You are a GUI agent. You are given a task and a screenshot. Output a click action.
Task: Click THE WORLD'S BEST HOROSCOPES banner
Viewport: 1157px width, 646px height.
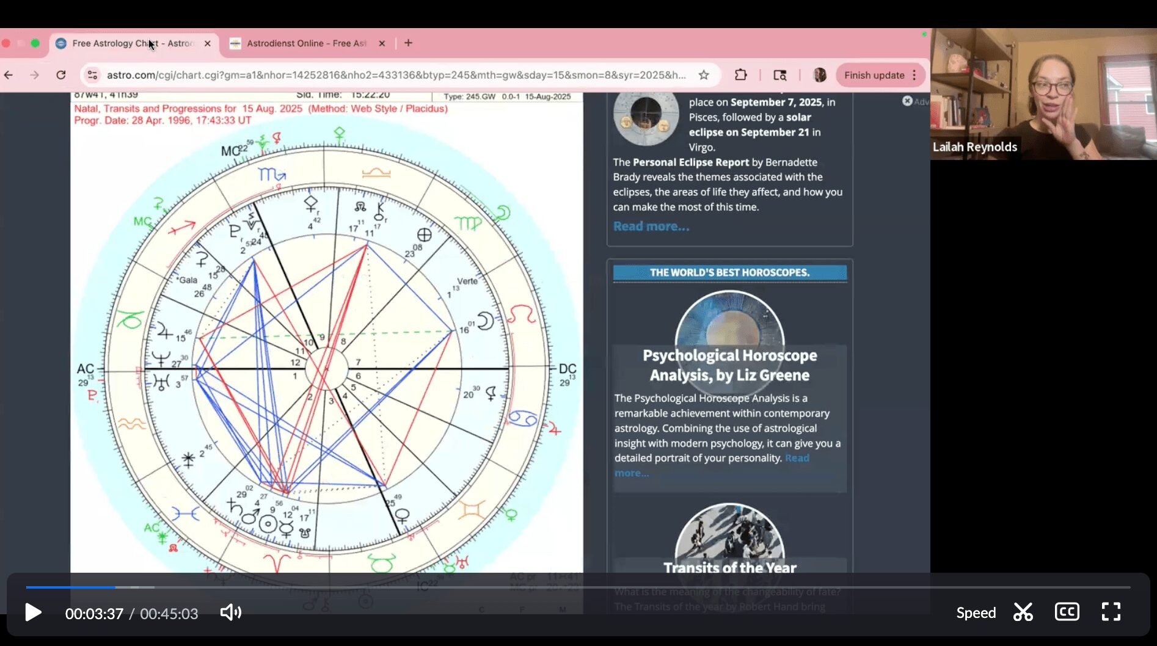pyautogui.click(x=729, y=272)
